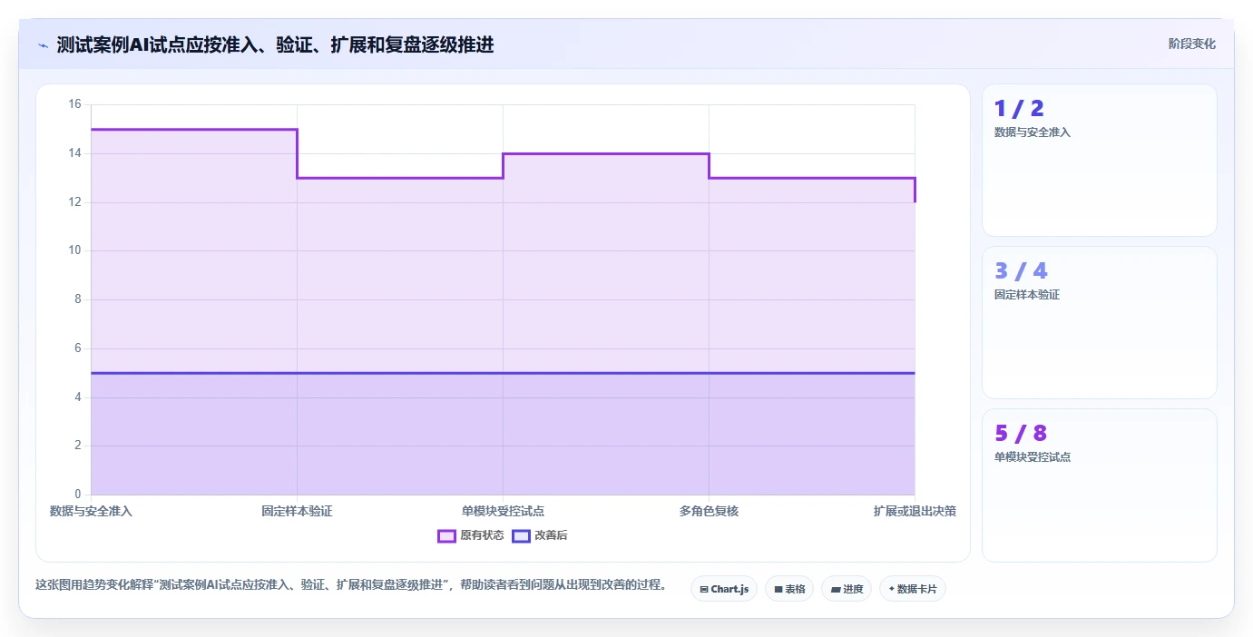
Task: Click the 数据与安全准入 x-axis label
Action: (91, 511)
